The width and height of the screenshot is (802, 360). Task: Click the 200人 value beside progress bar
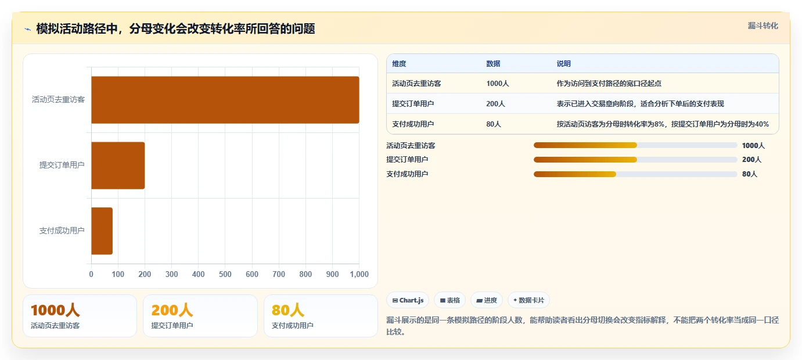click(751, 160)
